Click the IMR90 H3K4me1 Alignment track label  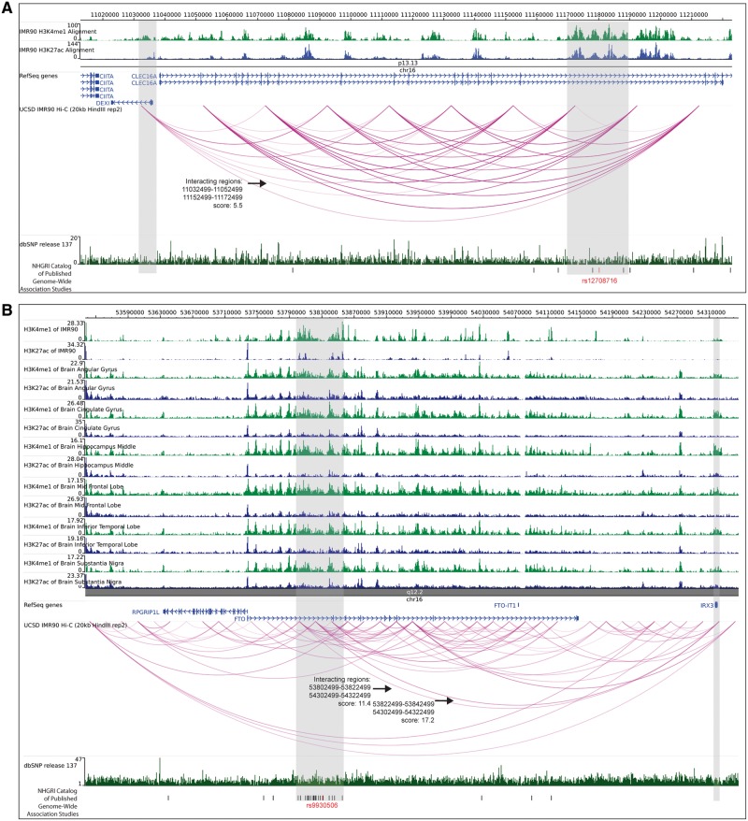pos(58,32)
